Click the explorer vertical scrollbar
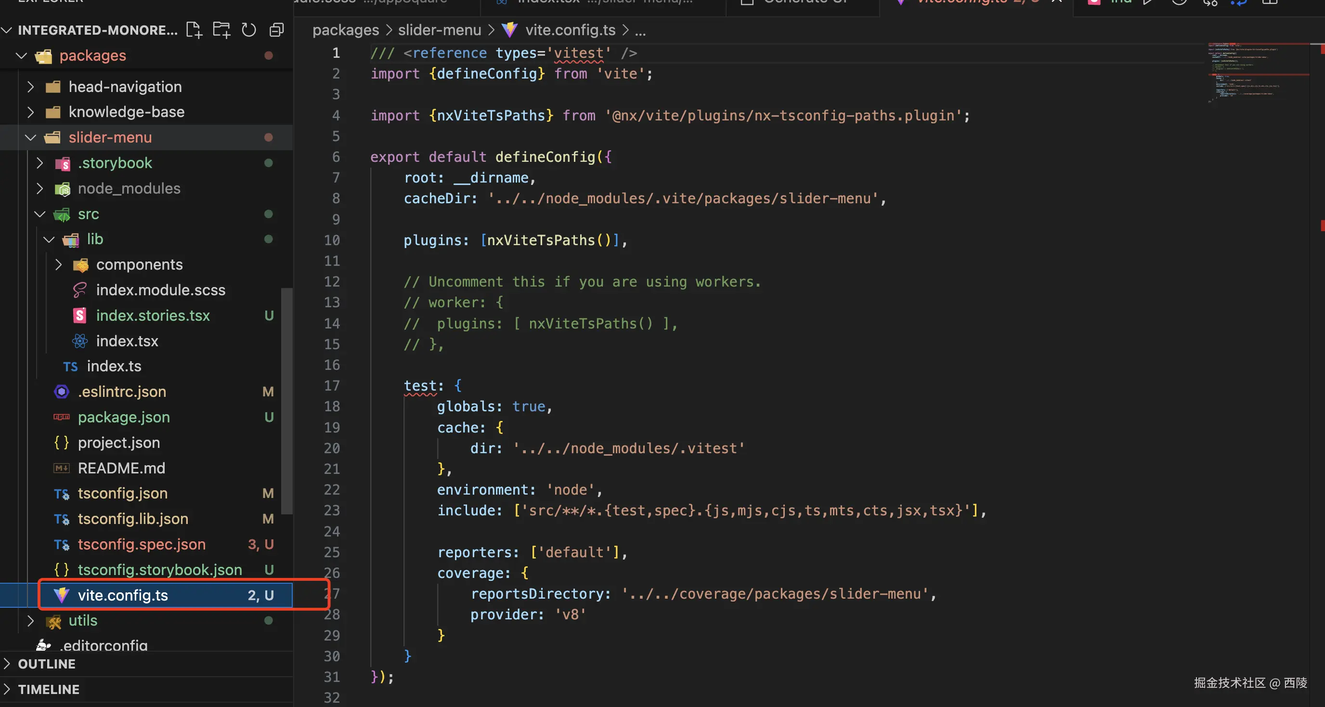The height and width of the screenshot is (707, 1325). (287, 401)
